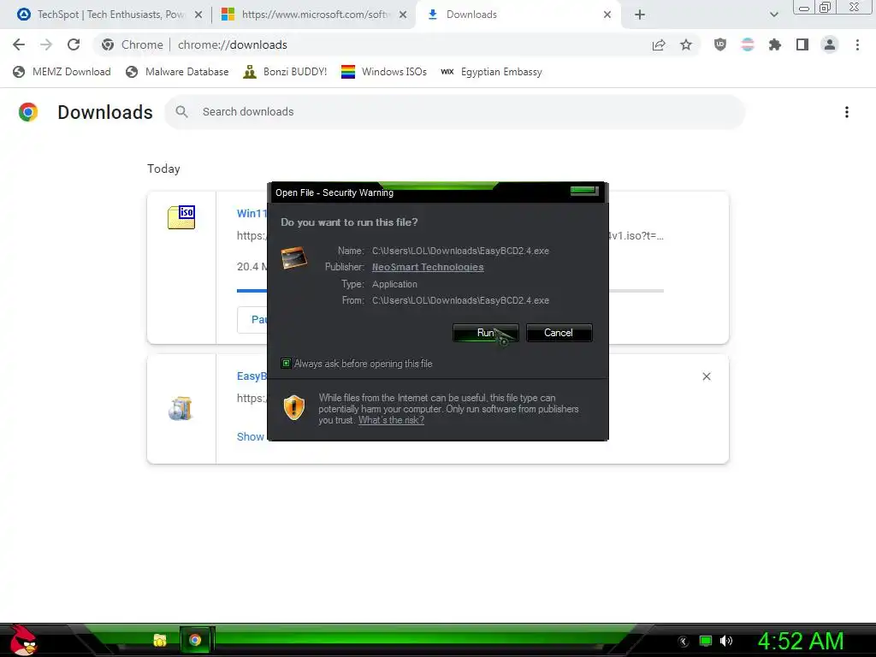Screen dimensions: 876x657
Task: Click the ISO file icon of Win11 download
Action: (181, 217)
